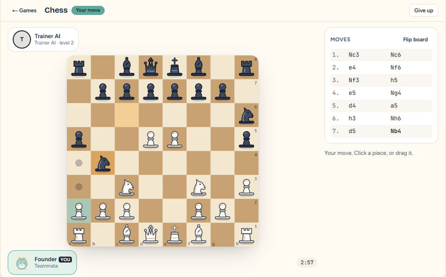Click the black rook on h8
The image size is (446, 277).
pyautogui.click(x=246, y=68)
